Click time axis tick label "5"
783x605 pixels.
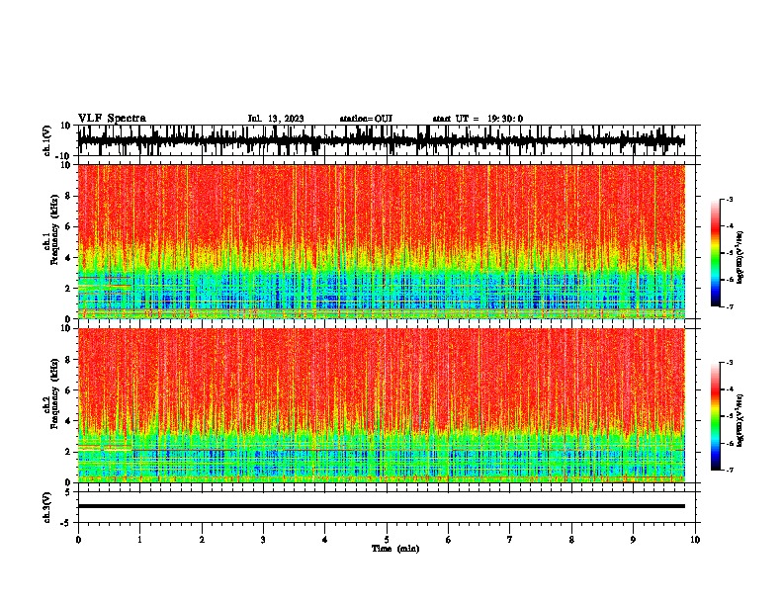pos(387,540)
